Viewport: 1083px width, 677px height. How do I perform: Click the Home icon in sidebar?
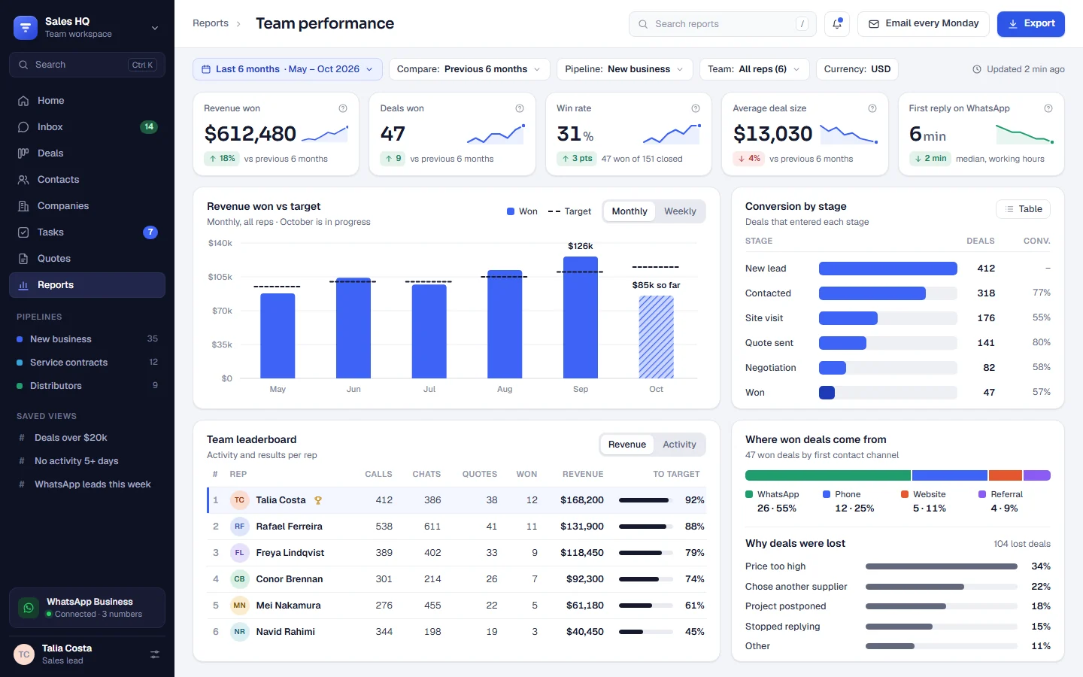tap(23, 101)
